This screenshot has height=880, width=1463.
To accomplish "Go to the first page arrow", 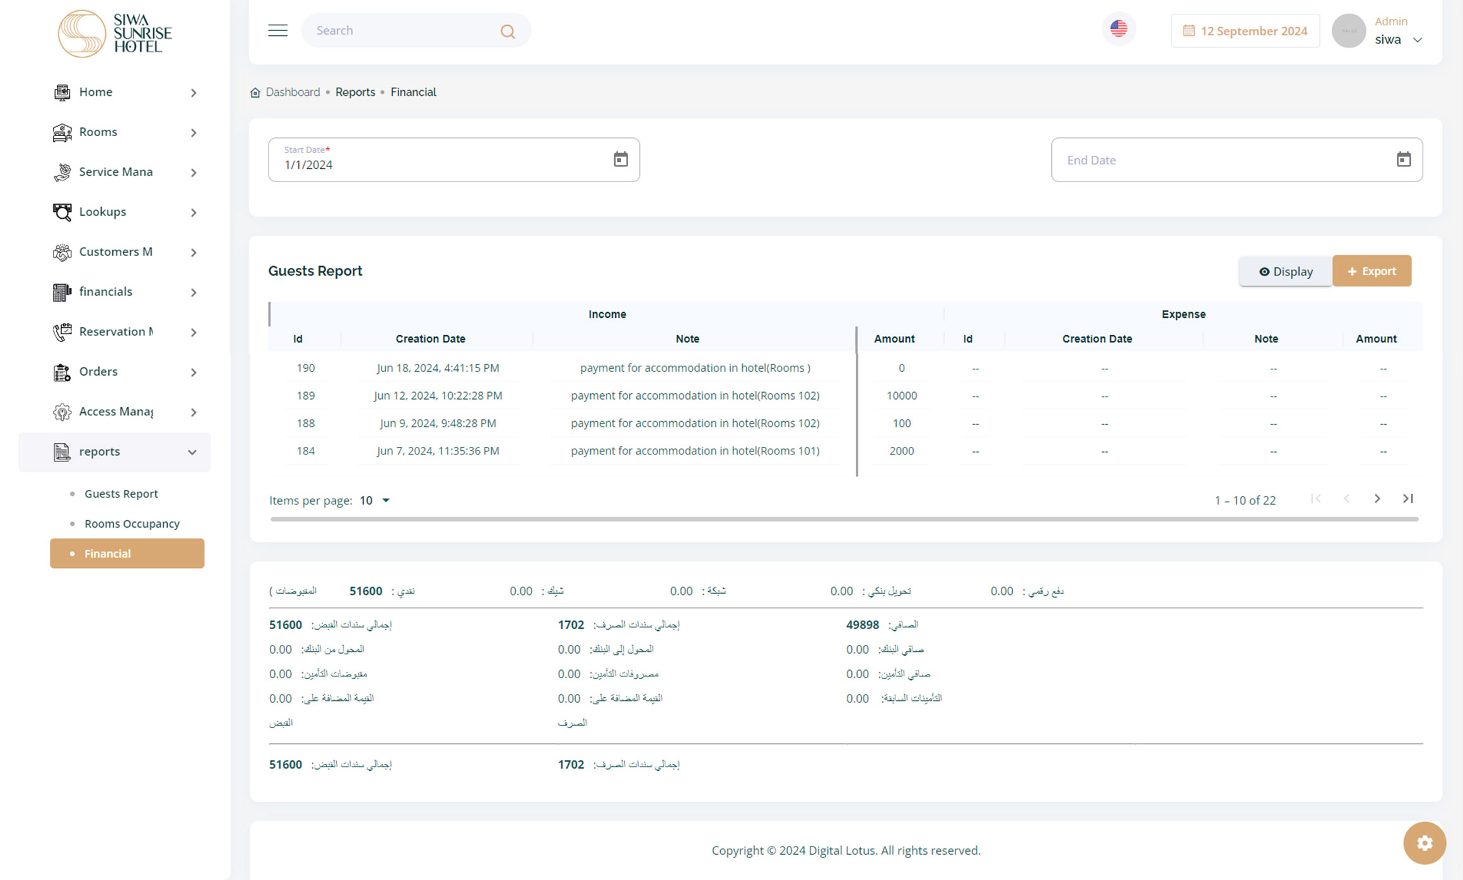I will 1315,499.
